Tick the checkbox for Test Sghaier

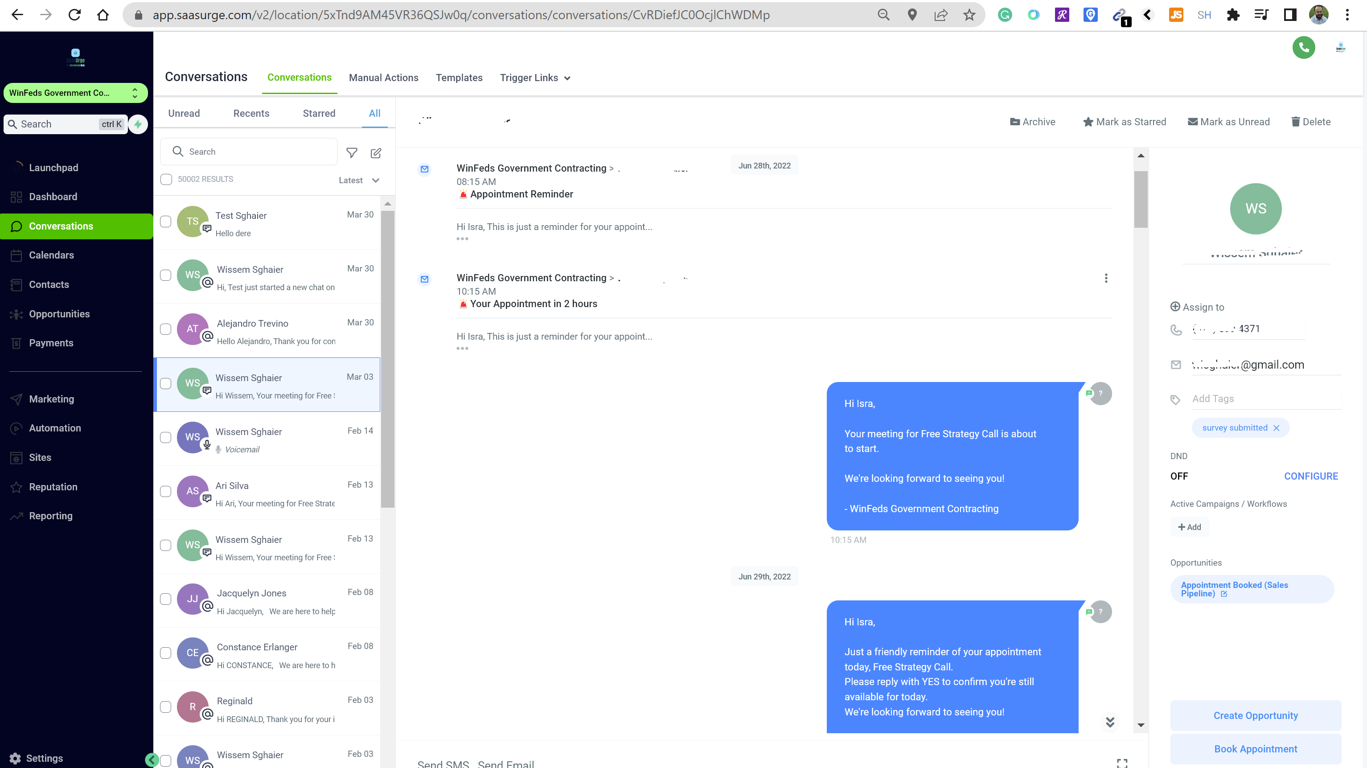click(165, 222)
